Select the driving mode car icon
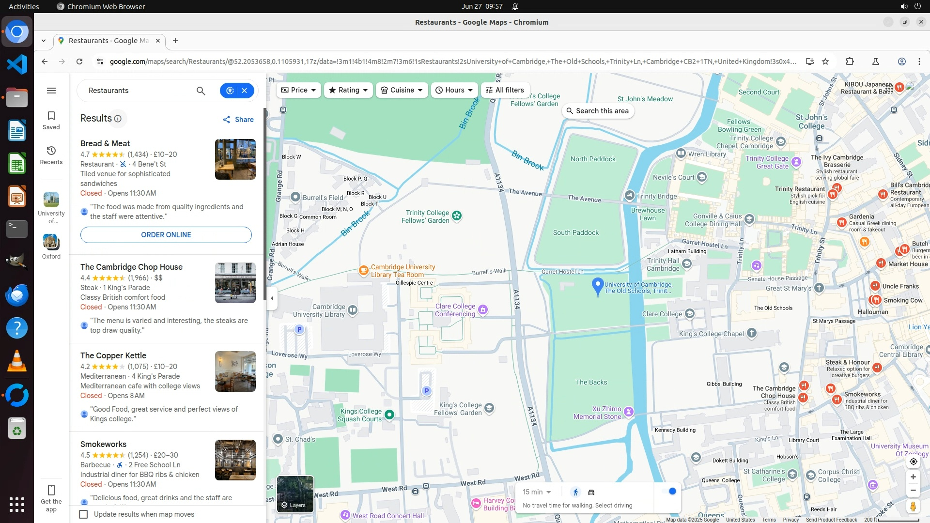 point(591,492)
